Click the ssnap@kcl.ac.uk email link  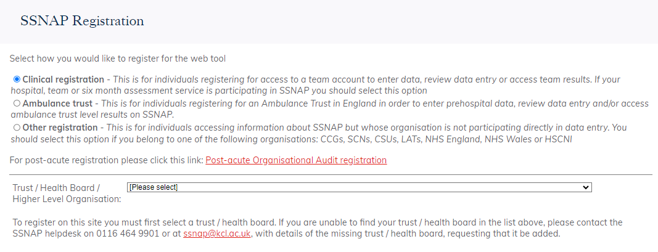coord(217,234)
